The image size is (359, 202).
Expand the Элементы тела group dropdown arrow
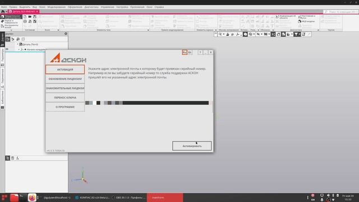[148, 30]
